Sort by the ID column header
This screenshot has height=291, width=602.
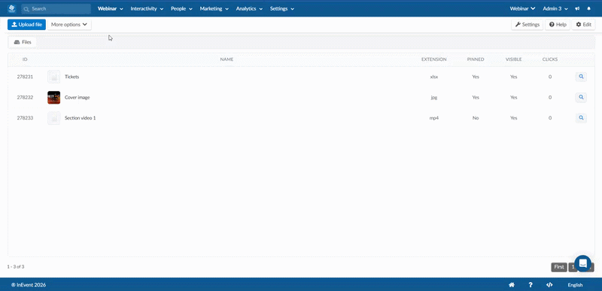[25, 59]
